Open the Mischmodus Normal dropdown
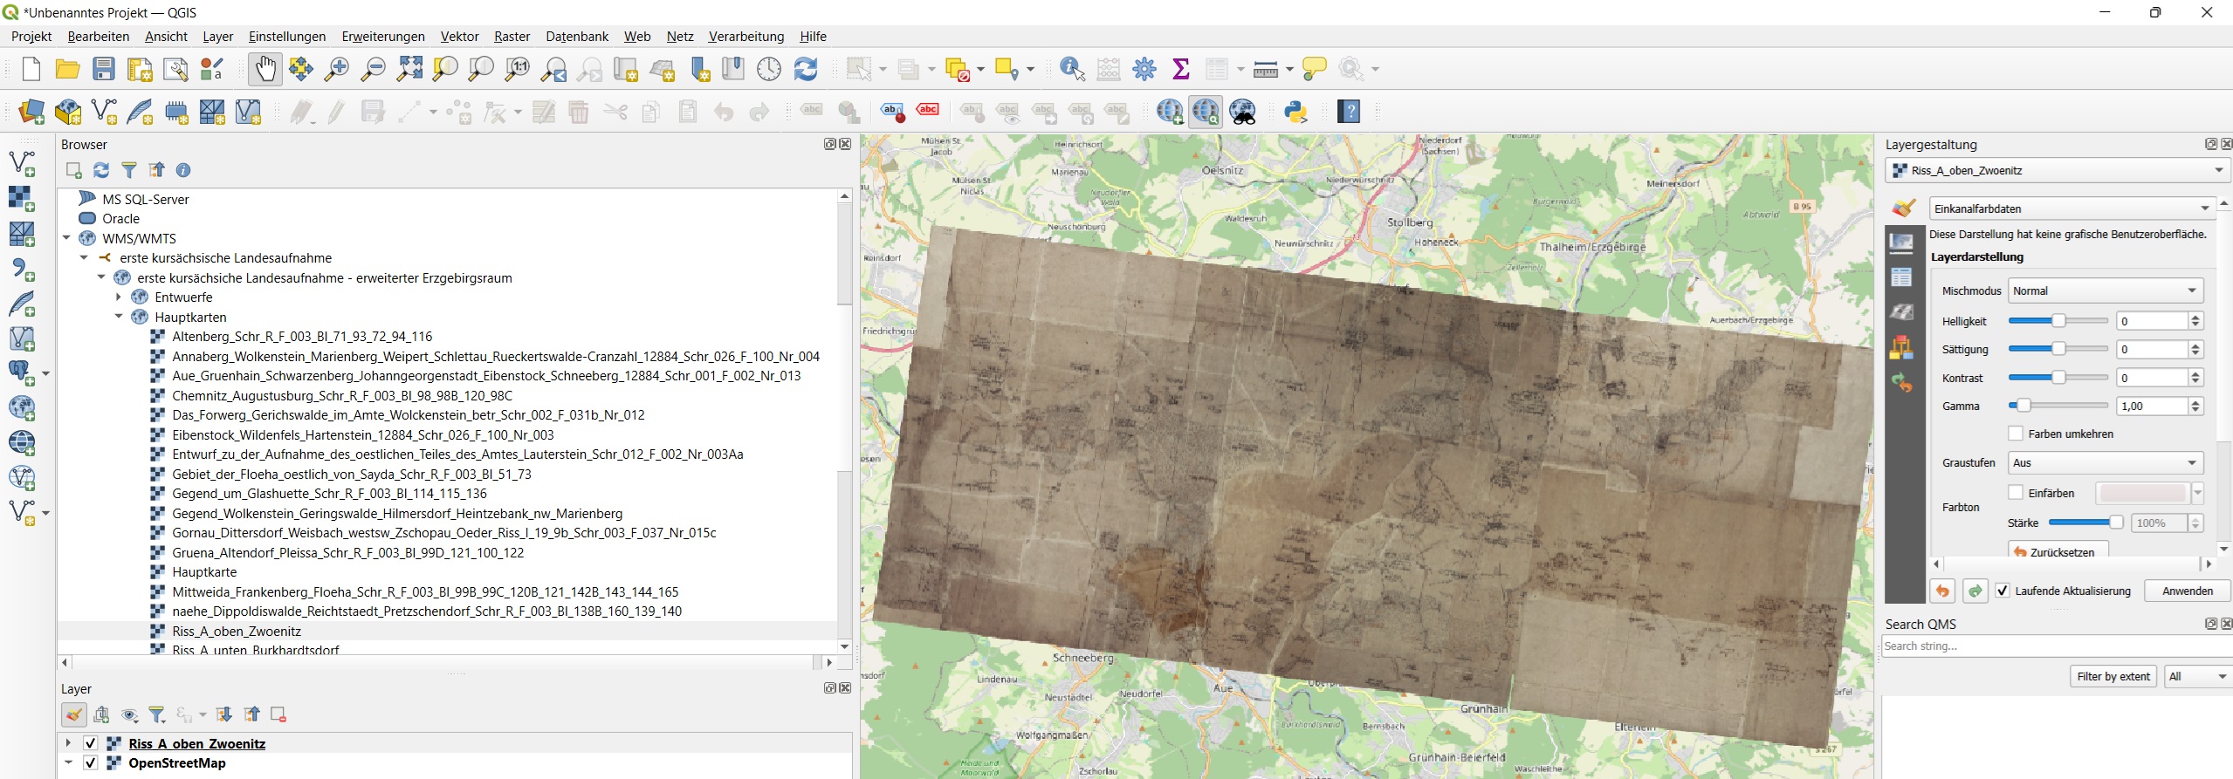 pyautogui.click(x=2106, y=290)
